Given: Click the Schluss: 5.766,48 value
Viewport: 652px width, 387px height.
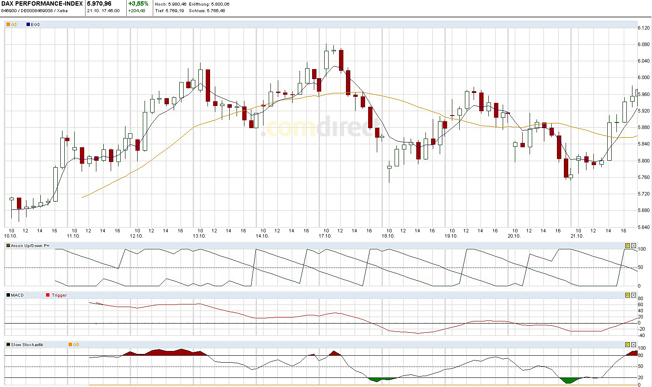Looking at the screenshot, I should click(x=207, y=11).
